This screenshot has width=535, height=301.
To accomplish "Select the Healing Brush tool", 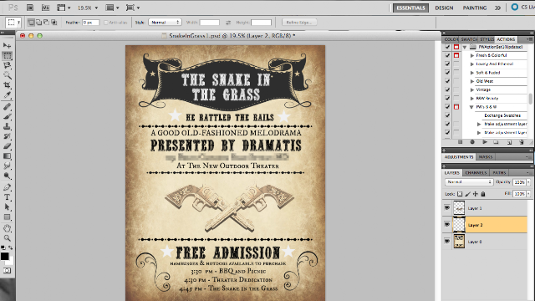I will tap(7, 107).
